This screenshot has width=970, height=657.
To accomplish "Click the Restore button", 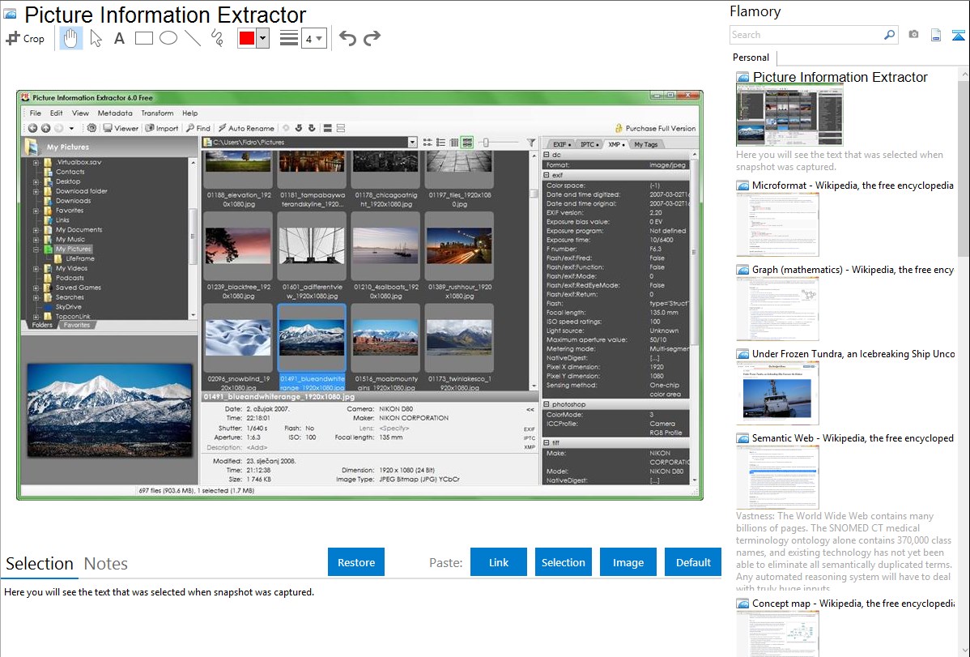I will 356,562.
